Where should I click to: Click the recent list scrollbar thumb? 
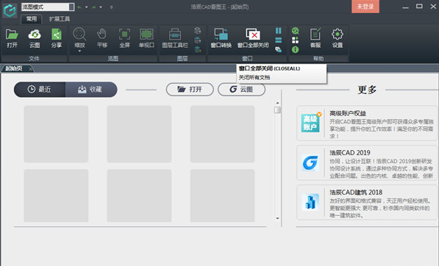[277, 110]
